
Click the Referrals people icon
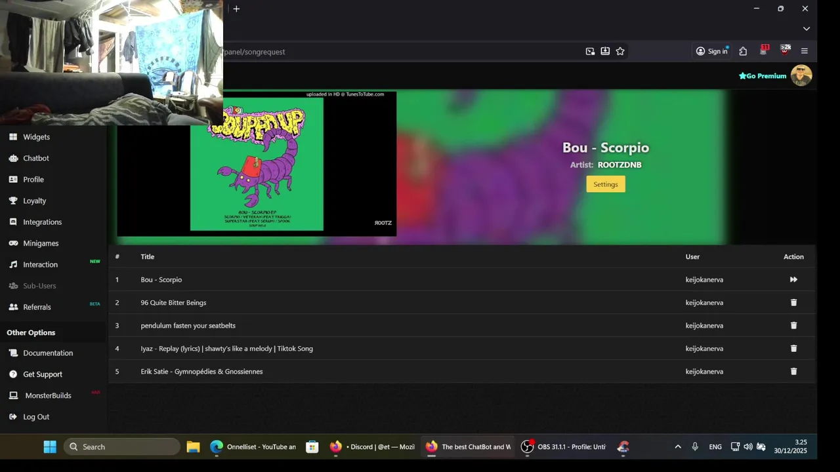13,307
